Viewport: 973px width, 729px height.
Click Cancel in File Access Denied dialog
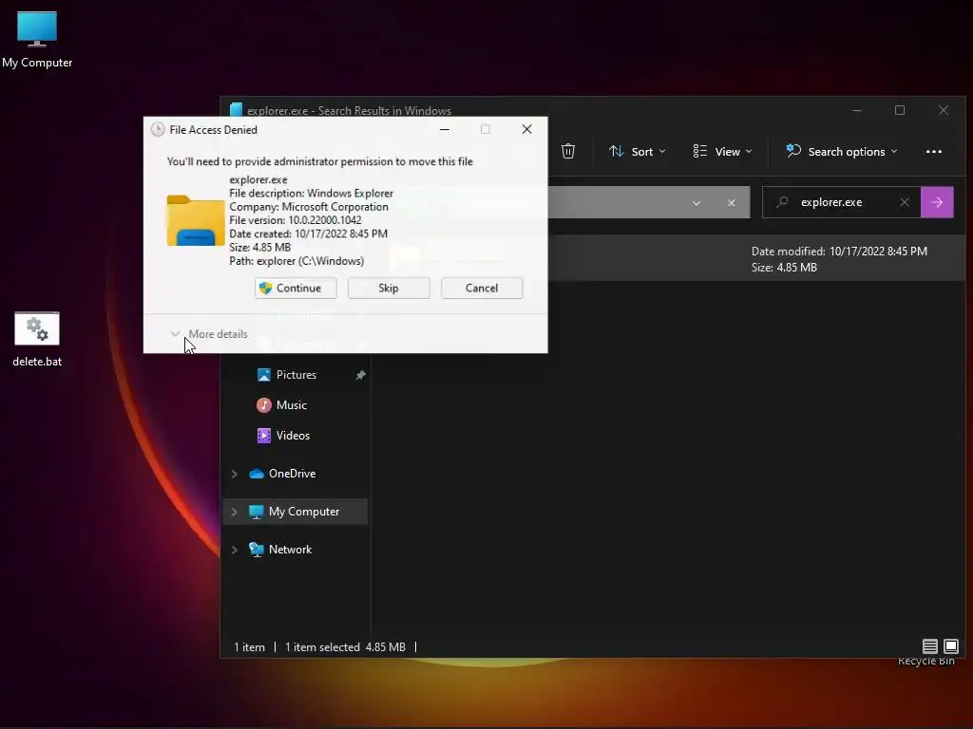tap(482, 288)
